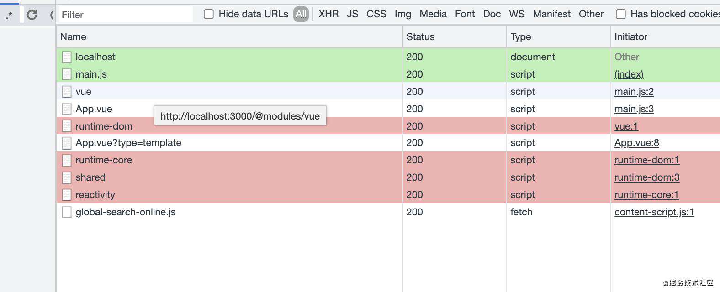Toggle the regex filter icon
The height and width of the screenshot is (292, 720).
[x=10, y=16]
